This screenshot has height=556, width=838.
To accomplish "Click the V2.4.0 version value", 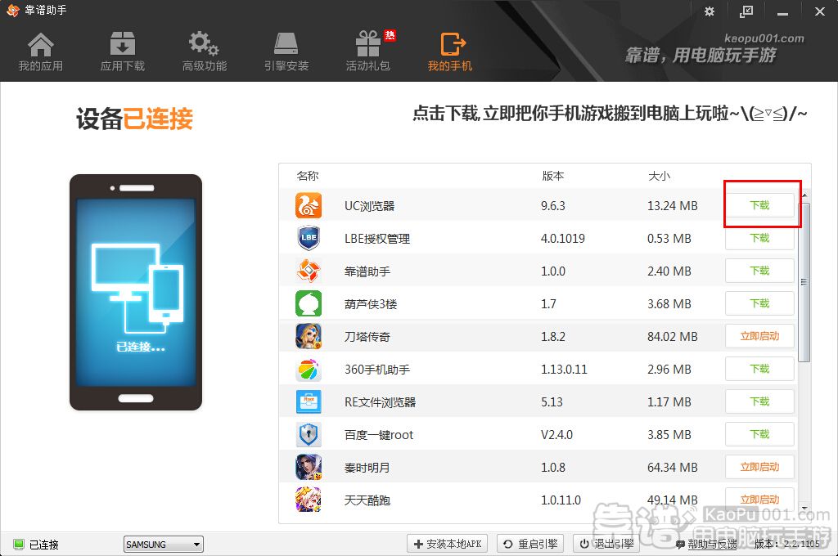I will 556,435.
